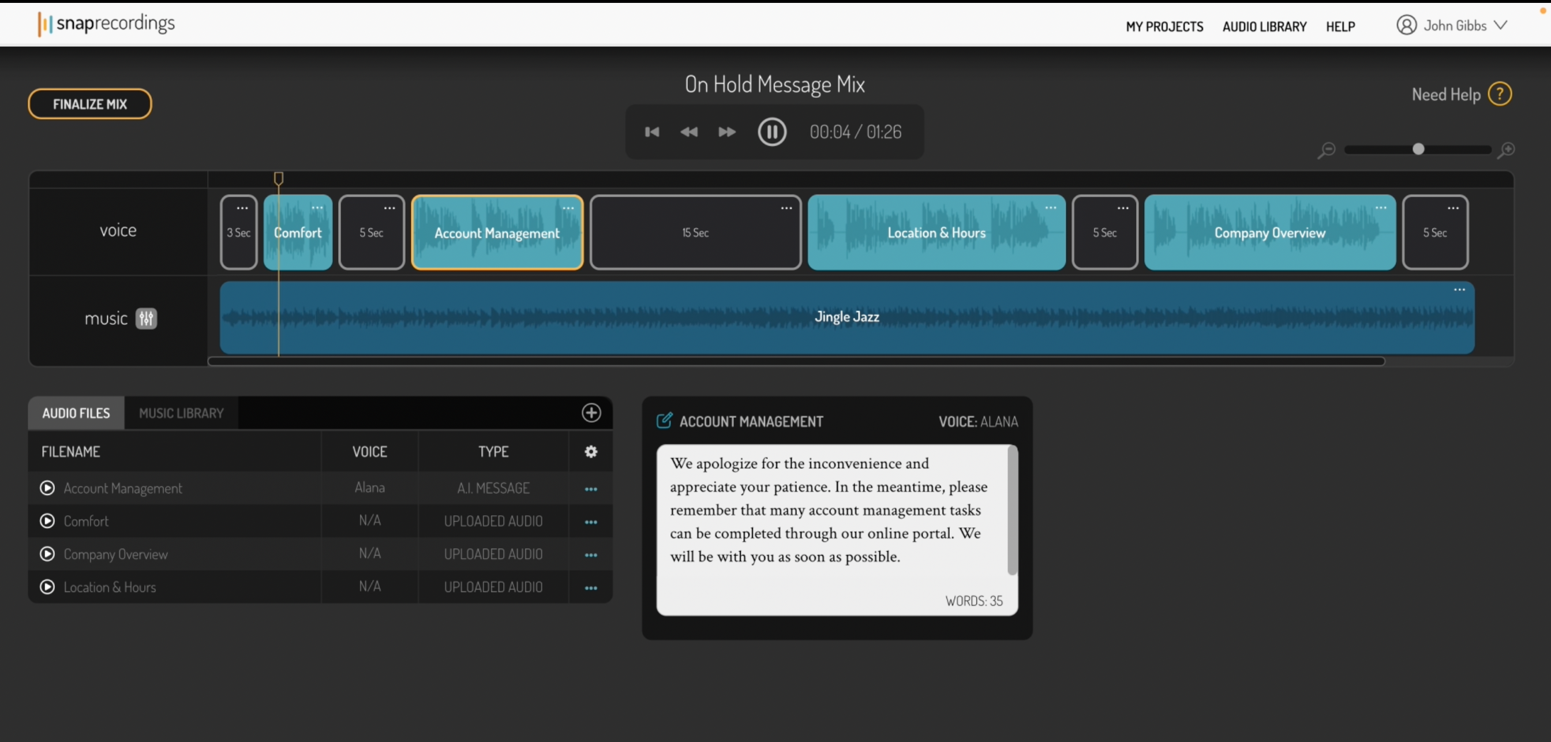The height and width of the screenshot is (742, 1551).
Task: Click the rewind button
Action: 689,132
